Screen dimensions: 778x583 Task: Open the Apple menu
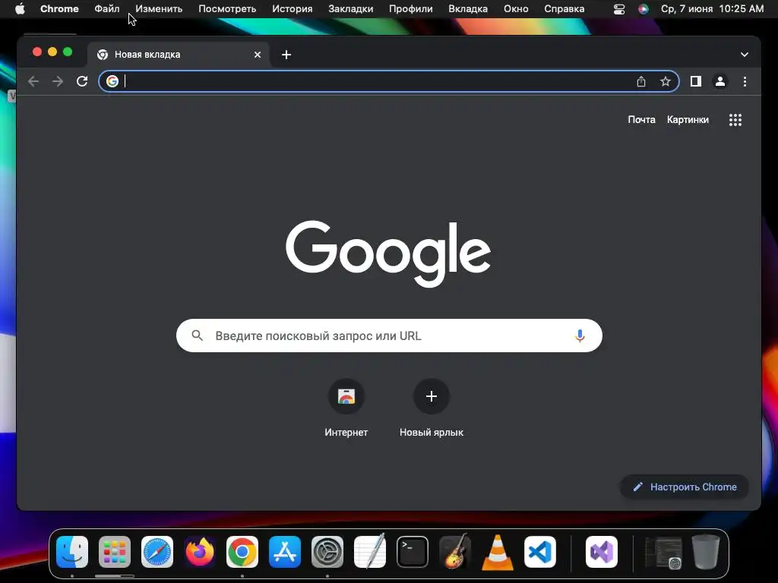[20, 9]
